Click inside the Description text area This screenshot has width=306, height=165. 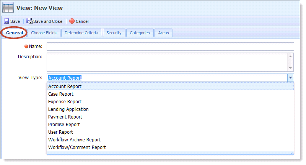167,62
